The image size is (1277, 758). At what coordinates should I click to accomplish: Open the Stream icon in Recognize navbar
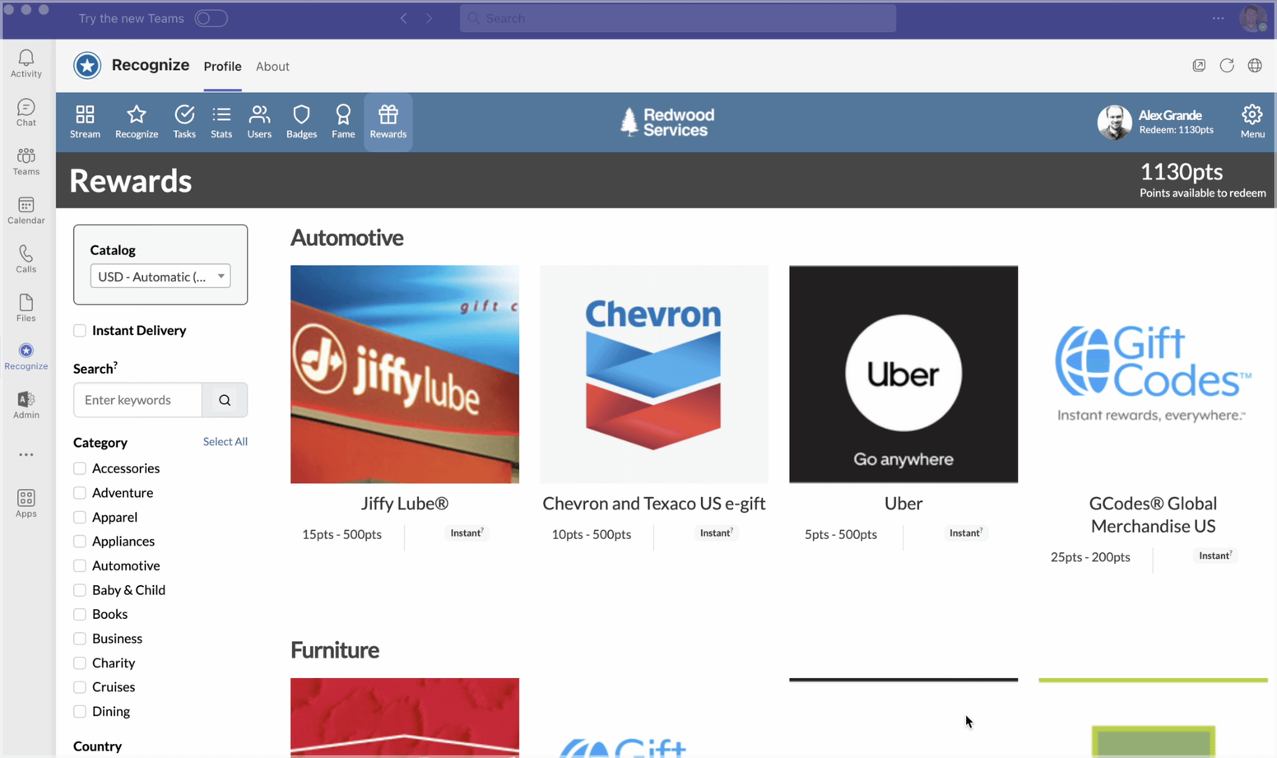85,121
